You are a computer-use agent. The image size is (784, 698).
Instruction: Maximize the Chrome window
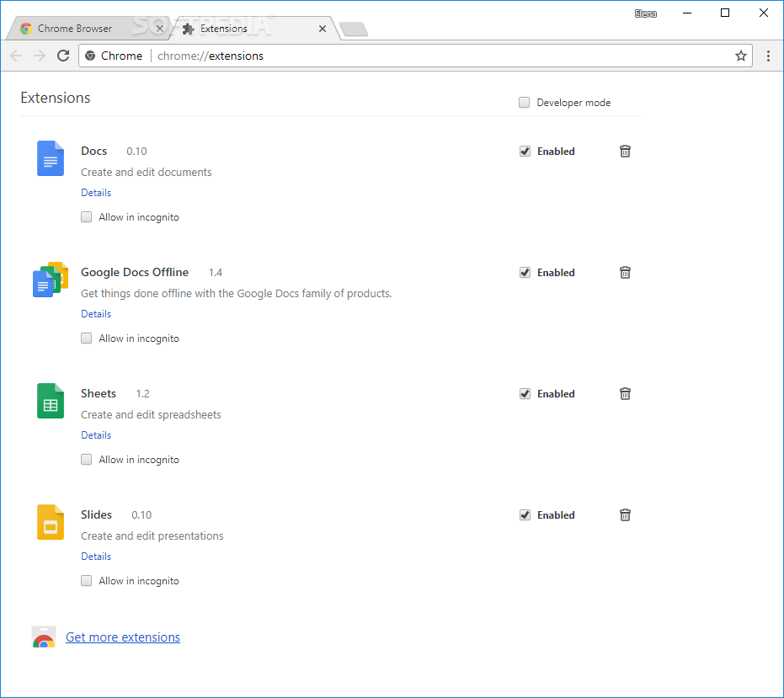[725, 13]
